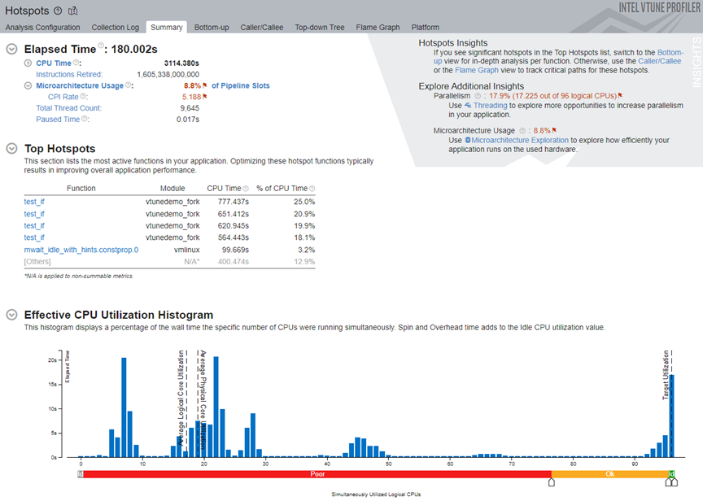Click the help icon next to Elapsed Time

coord(101,47)
